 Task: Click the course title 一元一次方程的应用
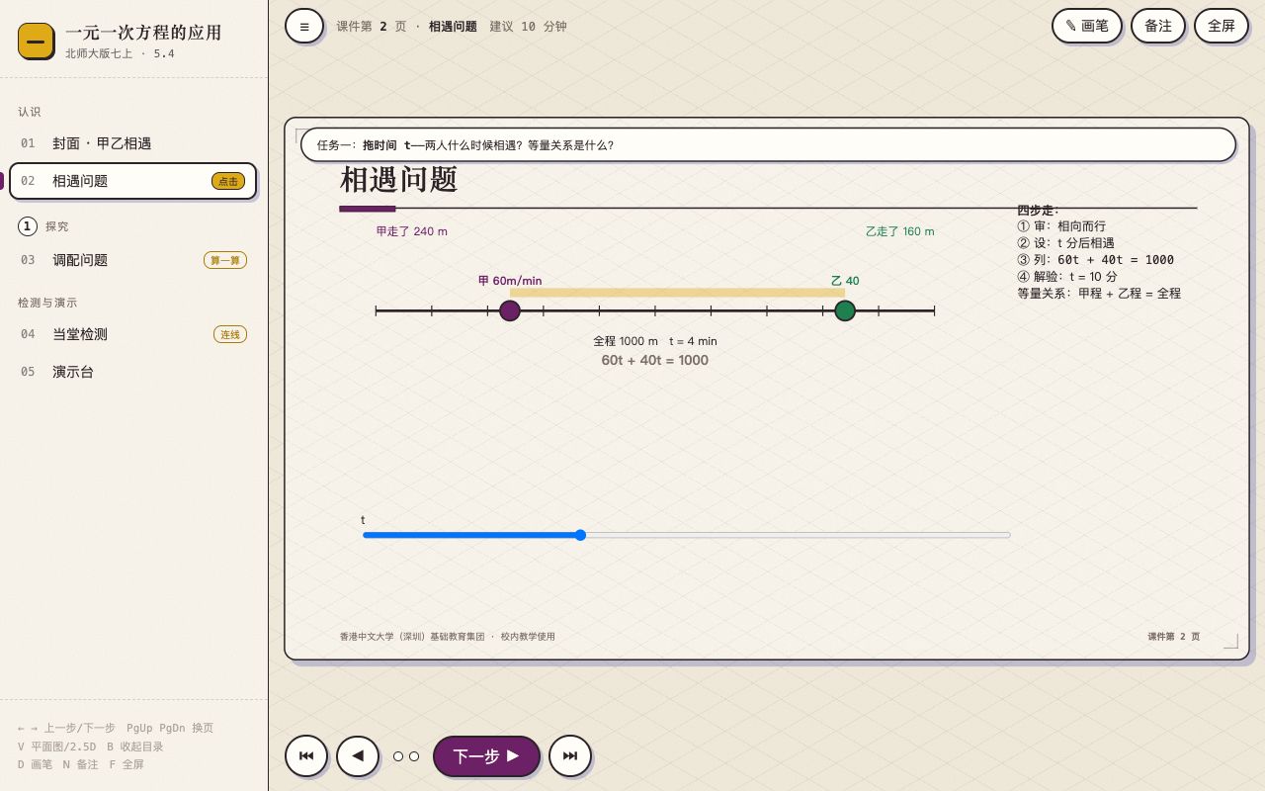pyautogui.click(x=143, y=33)
